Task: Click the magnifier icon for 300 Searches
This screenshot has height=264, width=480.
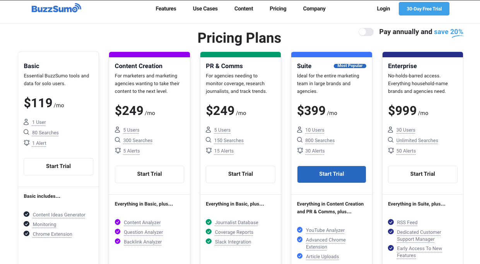Action: (118, 140)
